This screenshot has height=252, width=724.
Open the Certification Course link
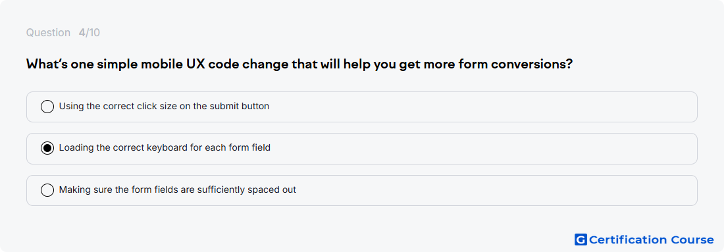[x=644, y=239]
